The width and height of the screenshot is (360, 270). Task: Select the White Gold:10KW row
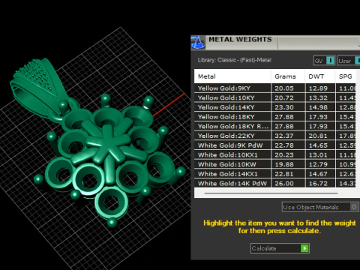click(x=275, y=164)
